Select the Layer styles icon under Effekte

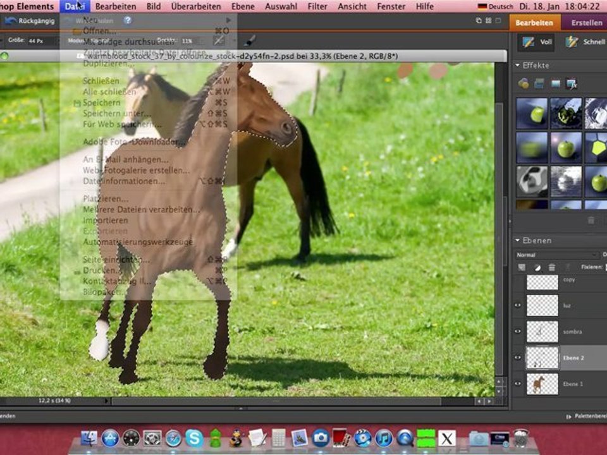tap(539, 83)
